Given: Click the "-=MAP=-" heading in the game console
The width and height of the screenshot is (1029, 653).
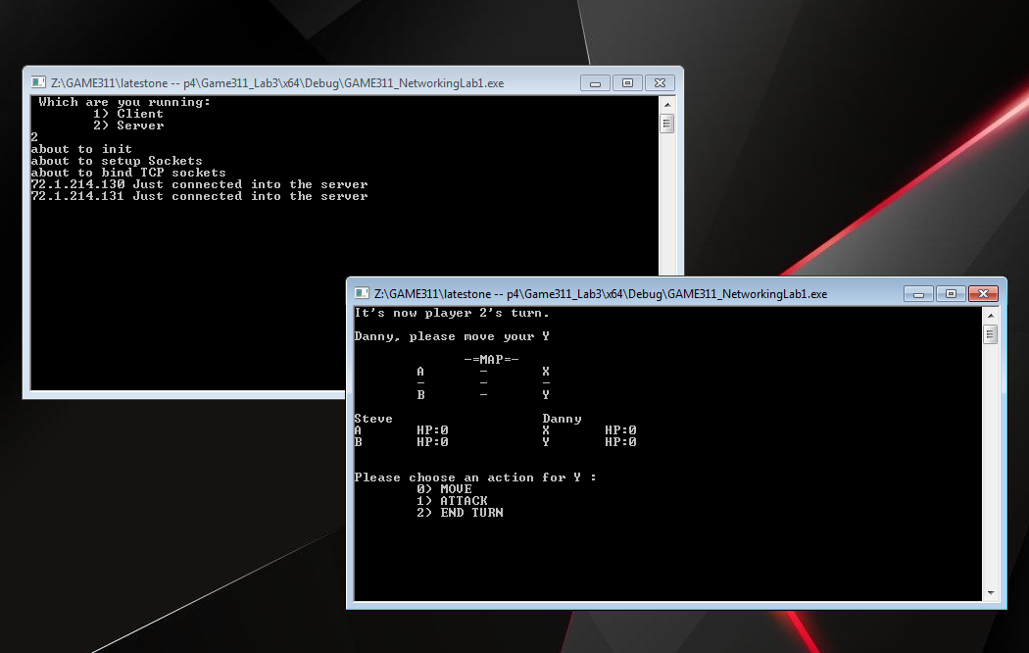Looking at the screenshot, I should click(491, 360).
